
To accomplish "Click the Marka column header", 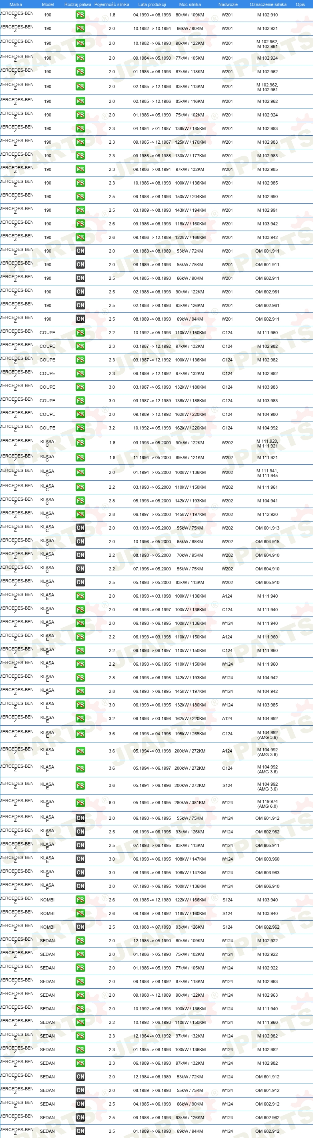I will click(x=16, y=4).
